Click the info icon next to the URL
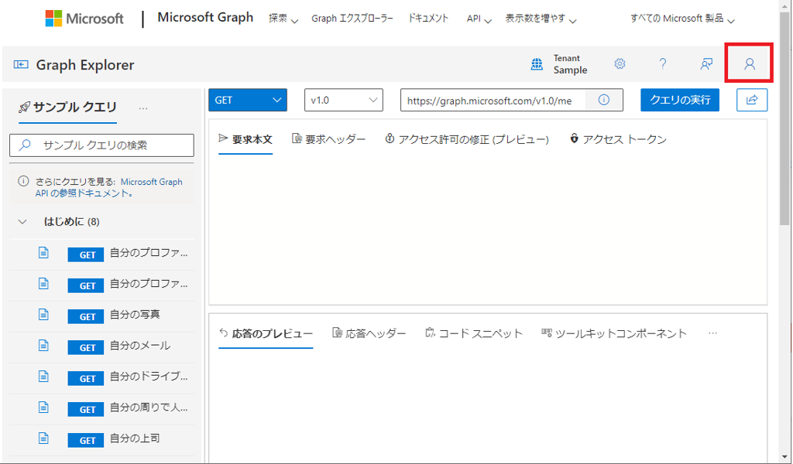 coord(604,100)
